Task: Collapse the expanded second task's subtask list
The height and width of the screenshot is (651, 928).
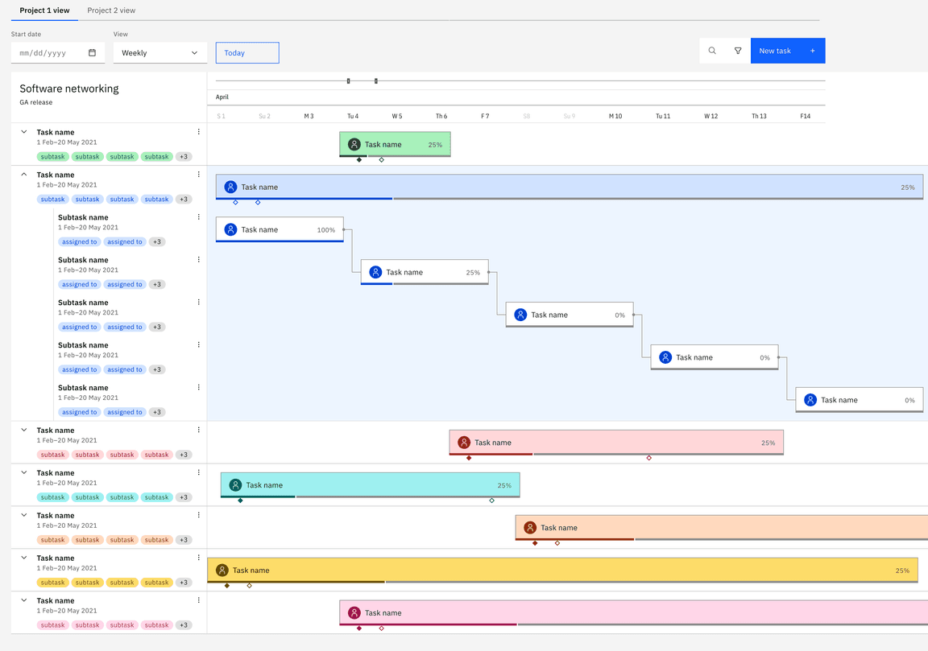Action: coord(23,174)
